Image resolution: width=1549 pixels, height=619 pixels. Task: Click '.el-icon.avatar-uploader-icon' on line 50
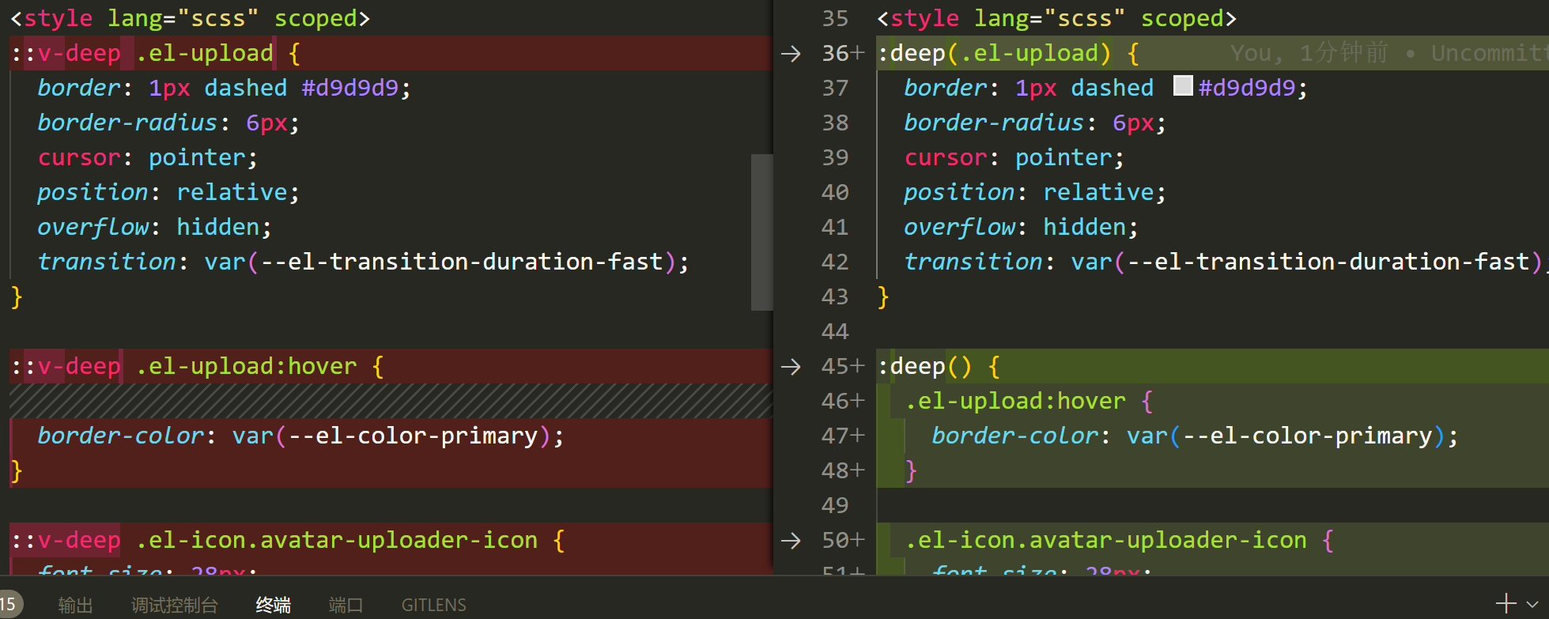click(1106, 541)
